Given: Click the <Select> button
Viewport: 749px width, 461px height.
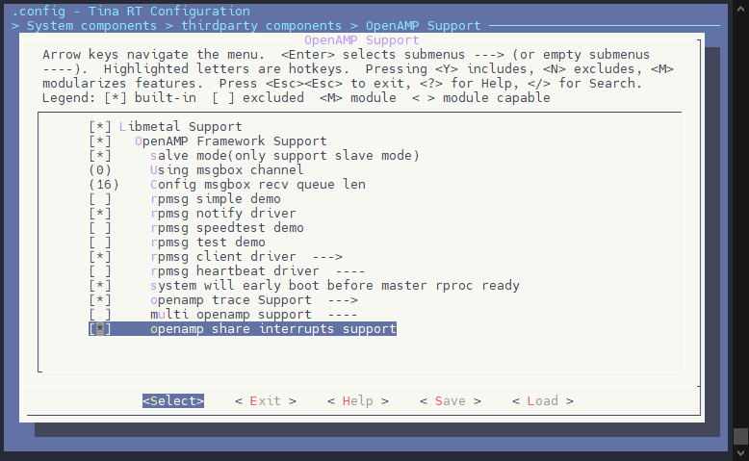Looking at the screenshot, I should click(x=173, y=400).
